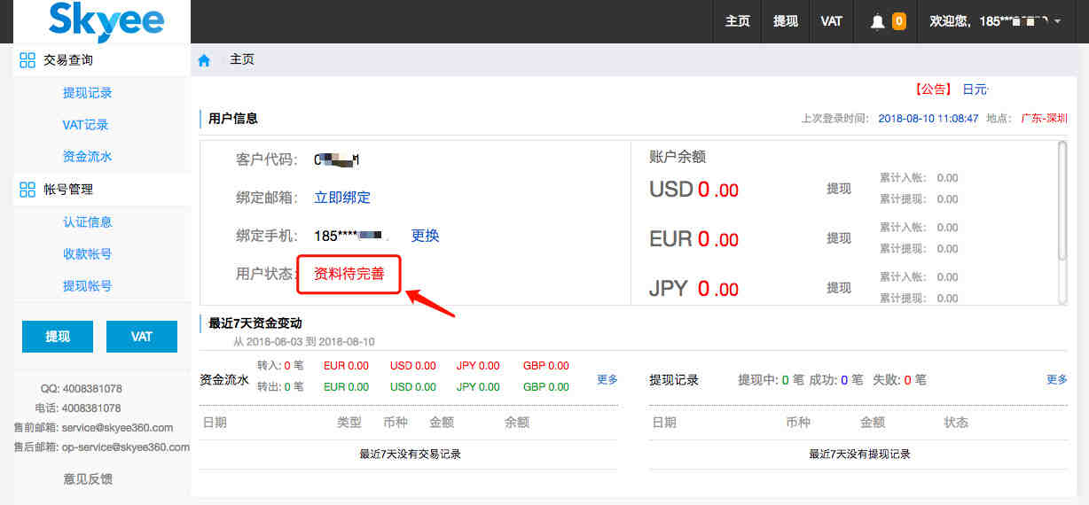Open 认证信息 under account management
Image resolution: width=1089 pixels, height=505 pixels.
(x=87, y=222)
